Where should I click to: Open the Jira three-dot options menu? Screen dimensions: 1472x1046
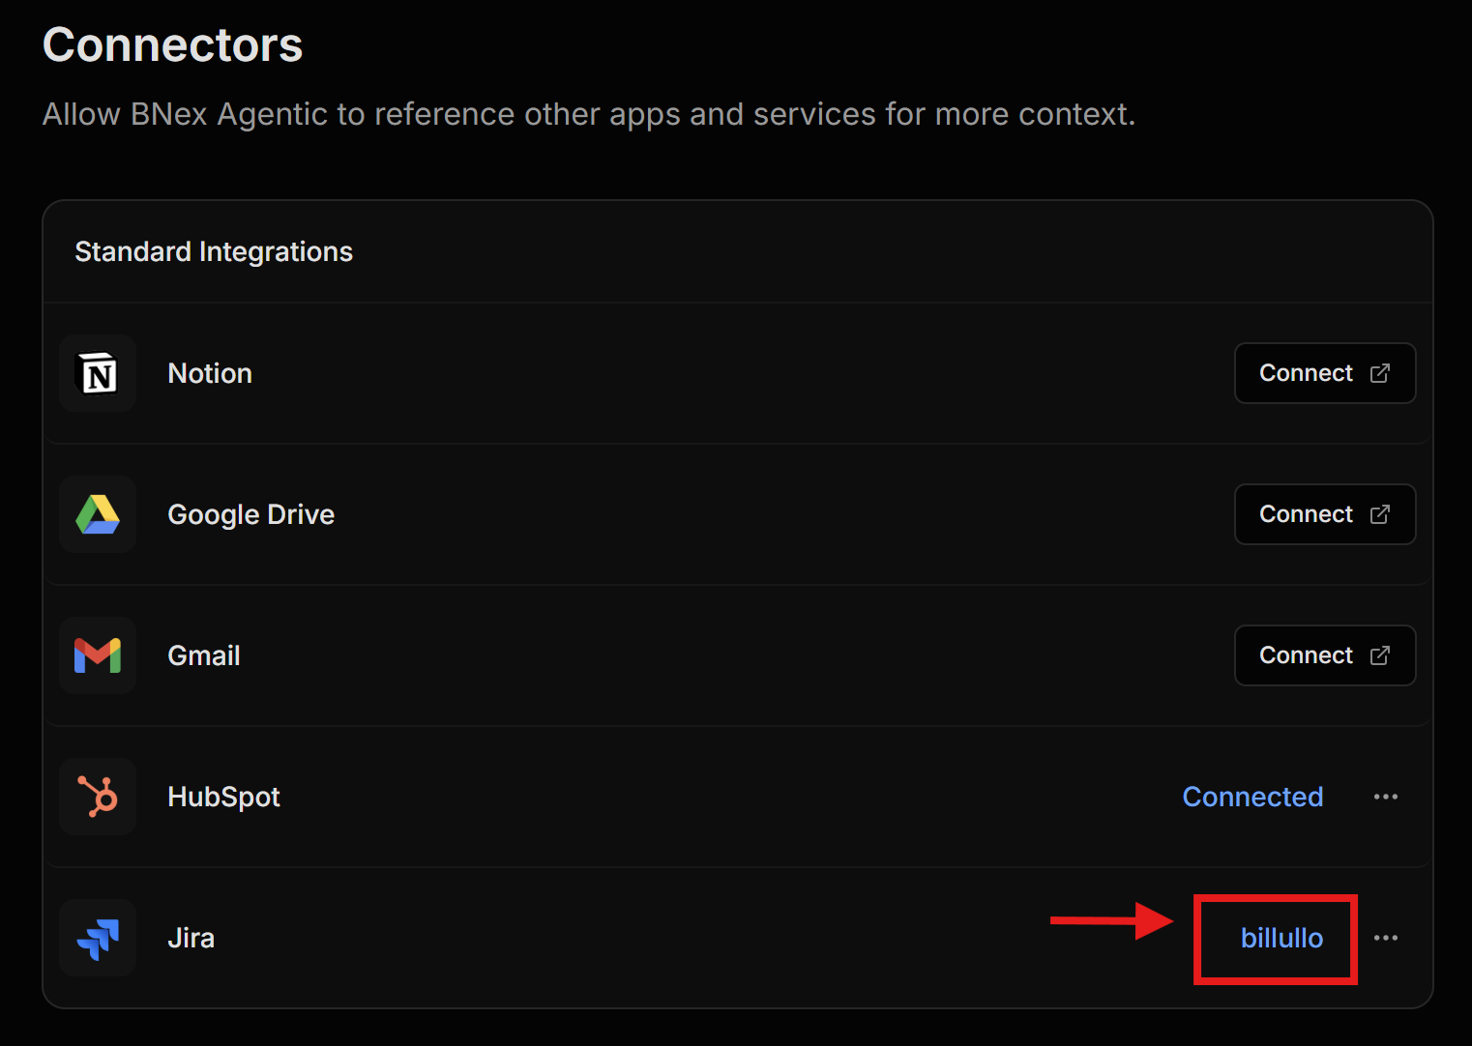1385,938
